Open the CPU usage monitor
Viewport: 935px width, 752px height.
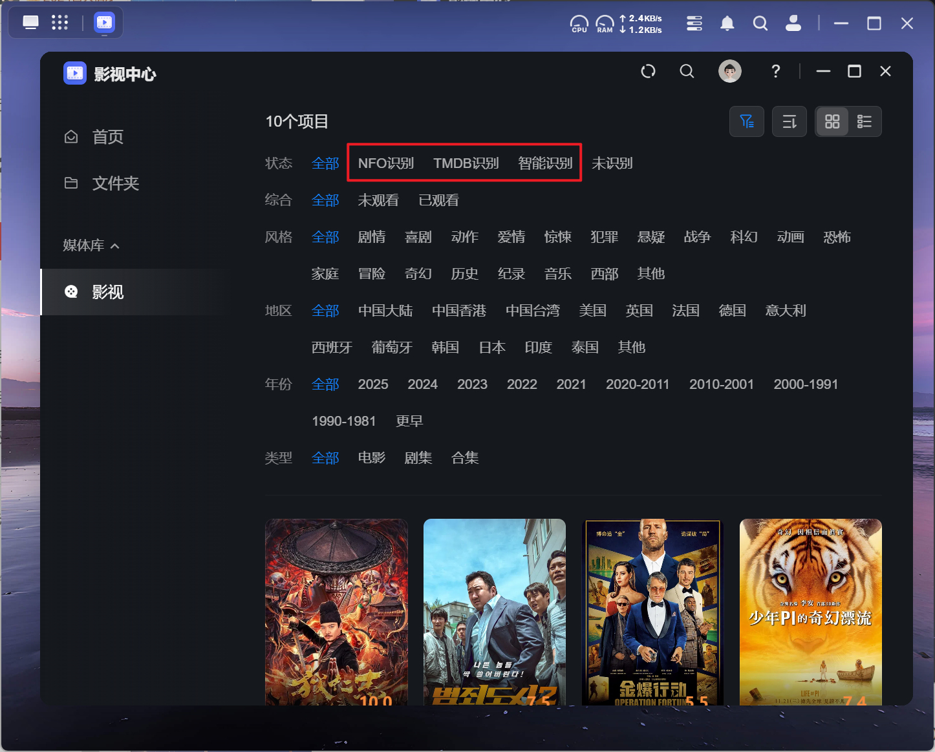click(x=579, y=25)
